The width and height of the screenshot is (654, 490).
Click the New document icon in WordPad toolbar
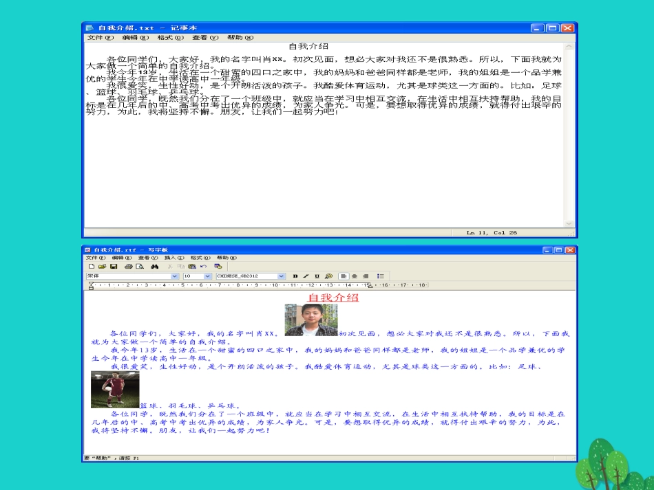point(92,267)
